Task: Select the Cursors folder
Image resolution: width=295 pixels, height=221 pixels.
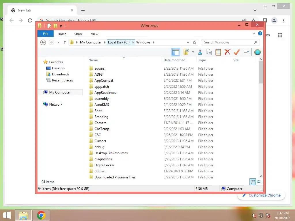Action: point(100,141)
